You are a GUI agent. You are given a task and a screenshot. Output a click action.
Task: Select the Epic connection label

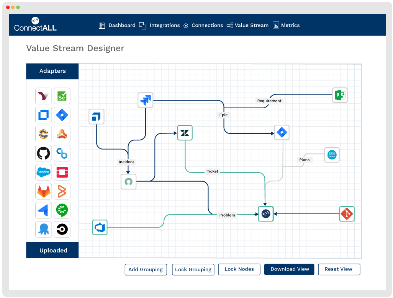pos(223,115)
